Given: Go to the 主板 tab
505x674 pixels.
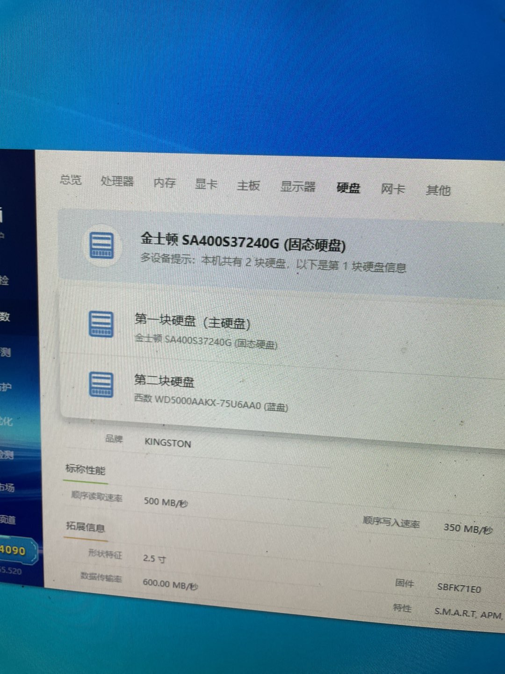Looking at the screenshot, I should tap(248, 185).
